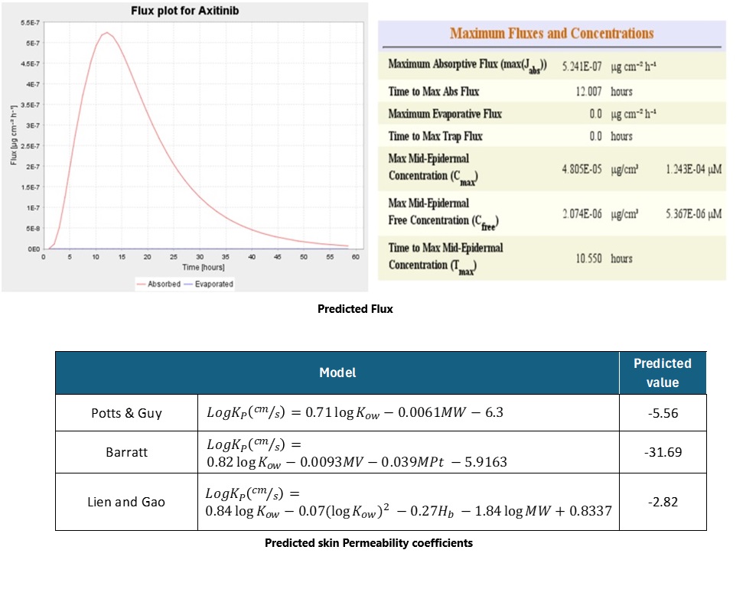Screen dimensions: 746x602
Task: Click the 5.5E-7 y-axis tick label
Action: coord(30,23)
